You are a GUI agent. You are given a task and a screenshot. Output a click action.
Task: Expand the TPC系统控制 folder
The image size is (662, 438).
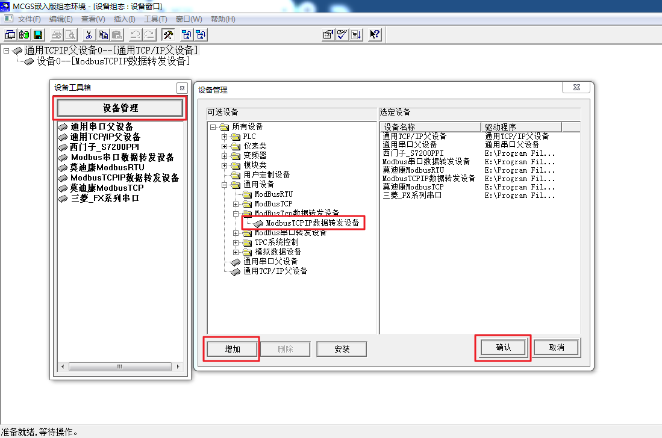(x=236, y=242)
